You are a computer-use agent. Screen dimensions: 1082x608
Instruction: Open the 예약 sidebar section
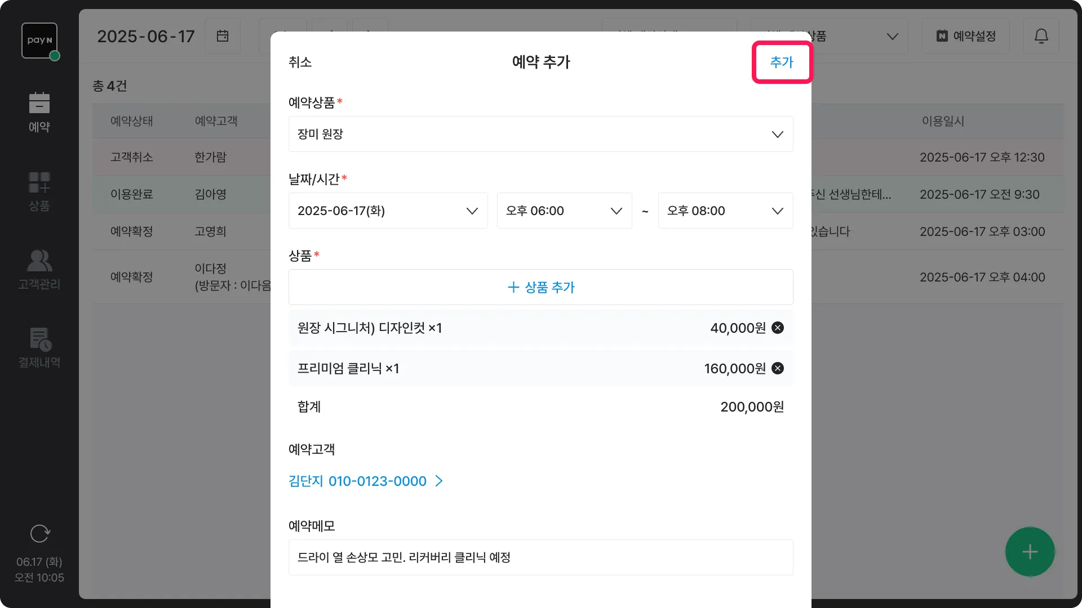coord(39,113)
